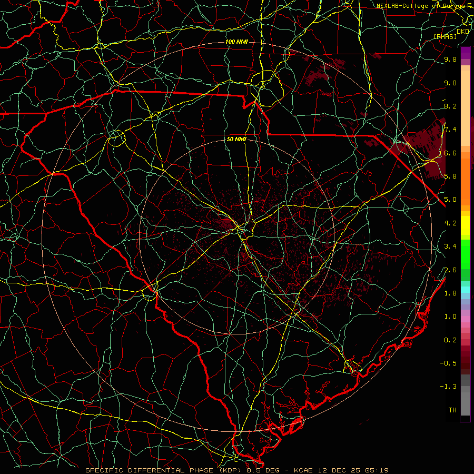
Task: Click the 5.0 scale value
Action: pyautogui.click(x=450, y=200)
